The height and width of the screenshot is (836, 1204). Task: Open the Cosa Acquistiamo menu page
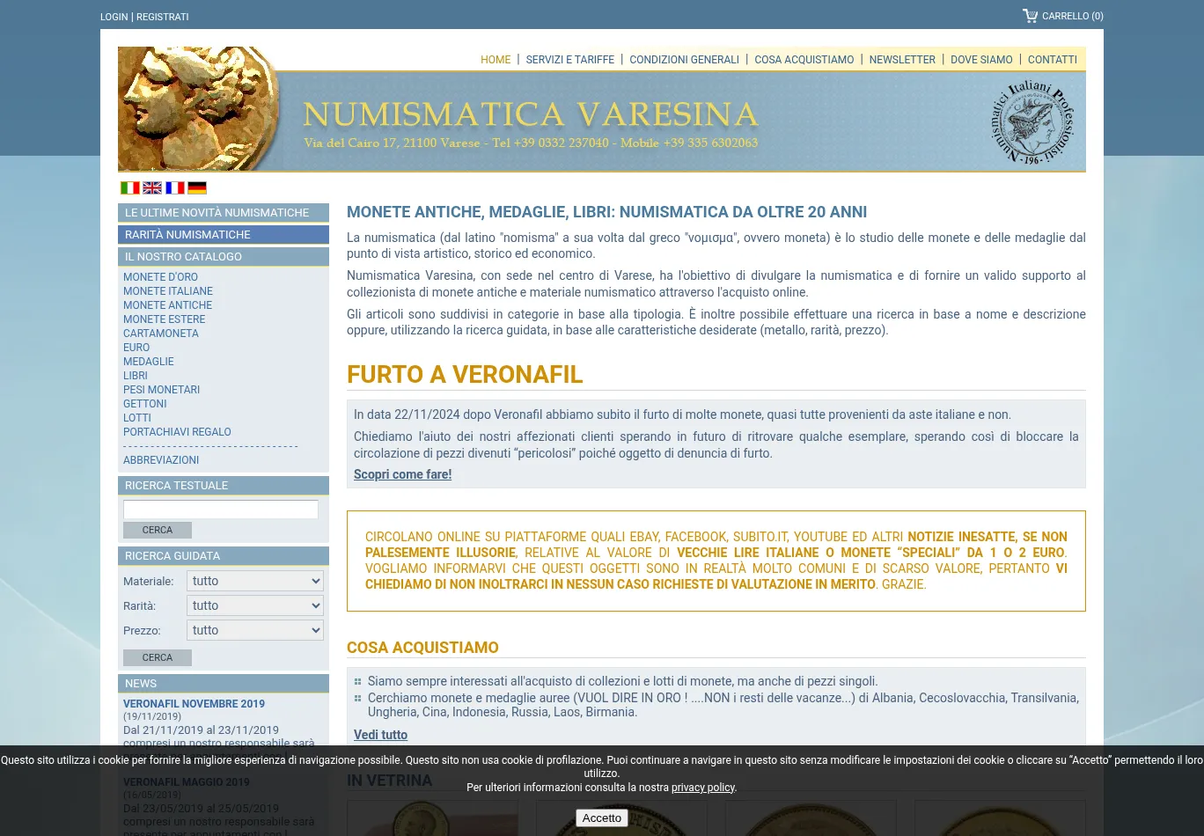point(804,60)
